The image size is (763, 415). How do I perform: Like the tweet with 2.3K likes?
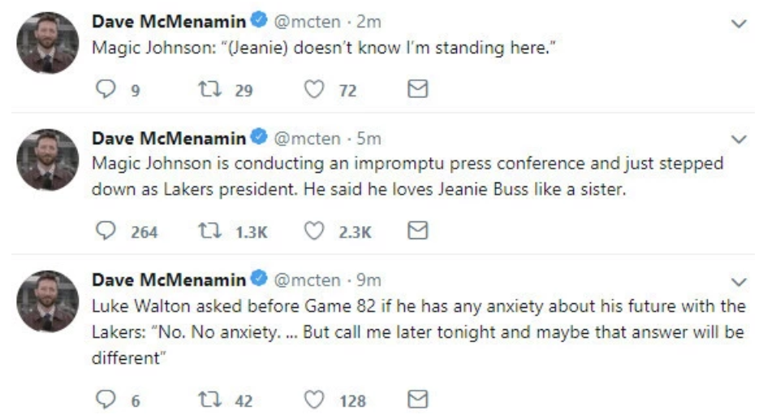pyautogui.click(x=313, y=232)
